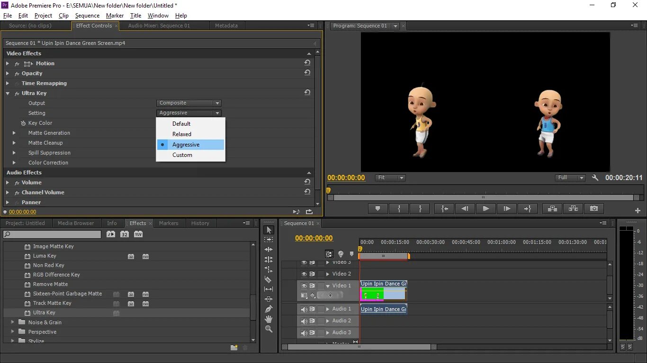This screenshot has width=647, height=363.
Task: Click the Program monitor zoom scroll bar
Action: [x=483, y=198]
